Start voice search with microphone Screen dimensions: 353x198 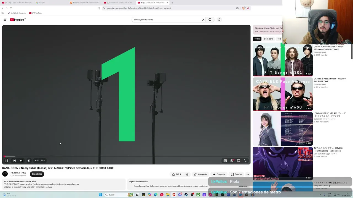click(219, 20)
